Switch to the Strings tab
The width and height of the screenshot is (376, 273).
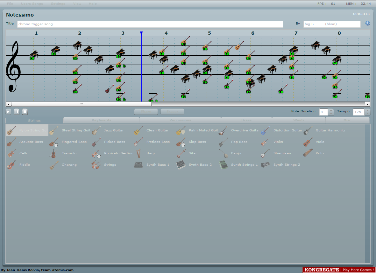[x=34, y=120]
